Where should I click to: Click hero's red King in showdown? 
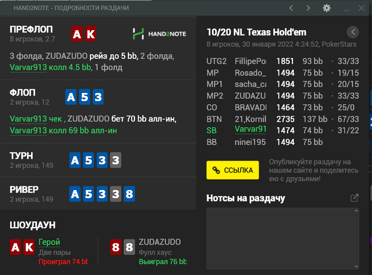[29, 247]
